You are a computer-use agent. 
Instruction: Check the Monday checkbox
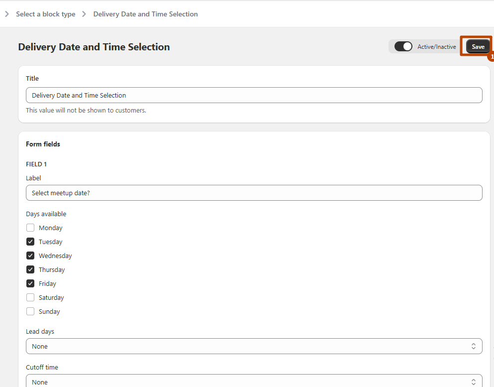tap(30, 228)
